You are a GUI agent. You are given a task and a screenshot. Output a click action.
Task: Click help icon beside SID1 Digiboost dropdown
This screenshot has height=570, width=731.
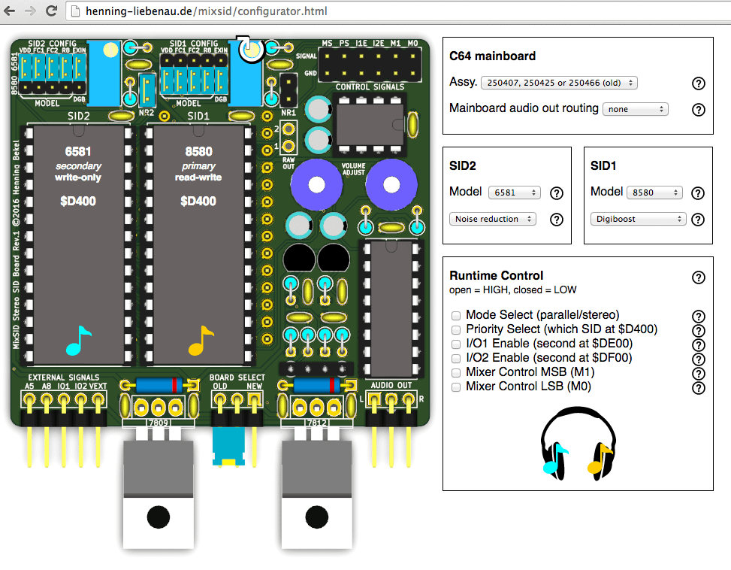(x=698, y=220)
